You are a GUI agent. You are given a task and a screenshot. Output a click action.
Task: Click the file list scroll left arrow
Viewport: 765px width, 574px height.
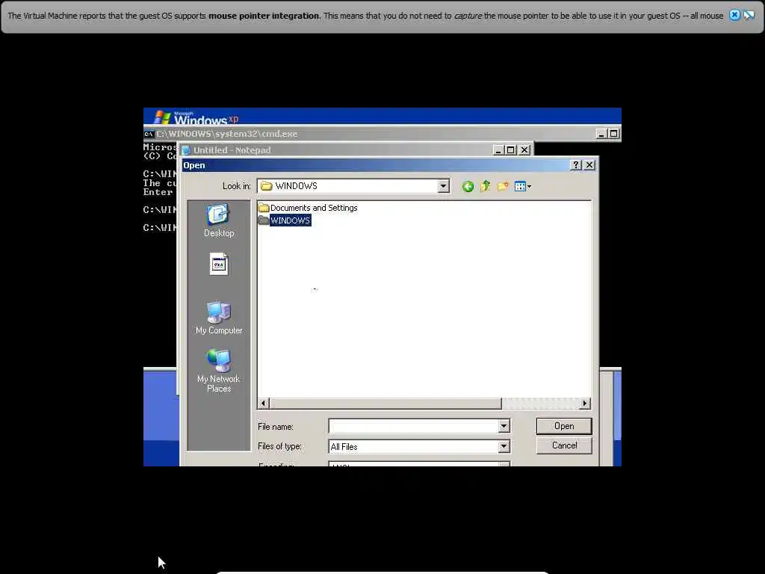tap(264, 403)
